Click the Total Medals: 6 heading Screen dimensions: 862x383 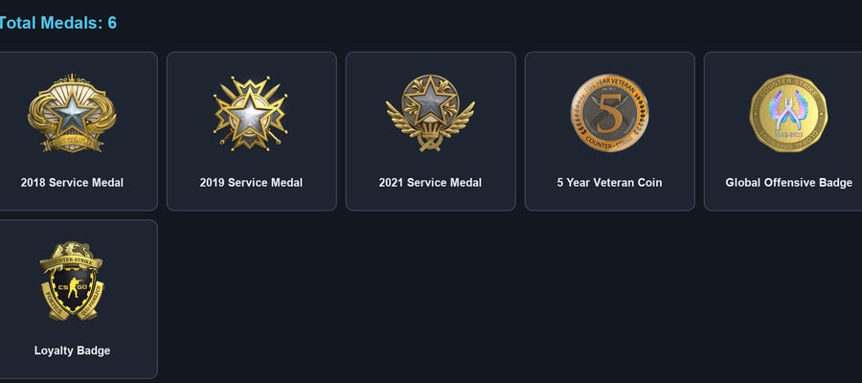pyautogui.click(x=57, y=23)
